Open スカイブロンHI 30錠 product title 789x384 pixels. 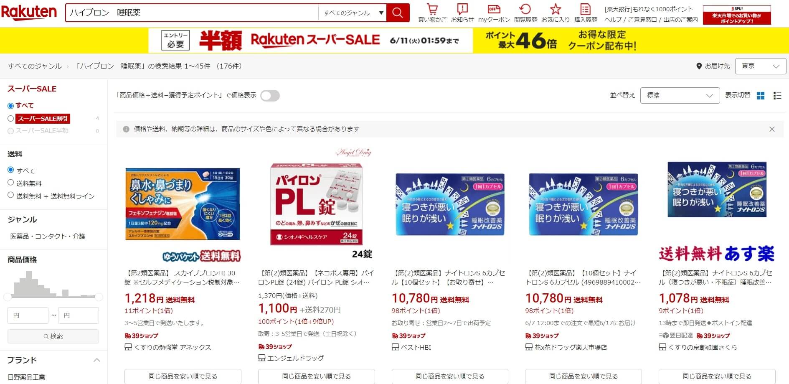[x=182, y=277]
